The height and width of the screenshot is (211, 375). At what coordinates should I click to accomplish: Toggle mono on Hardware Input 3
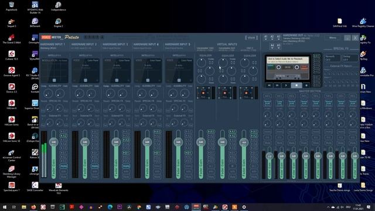pyautogui.click(x=126, y=166)
